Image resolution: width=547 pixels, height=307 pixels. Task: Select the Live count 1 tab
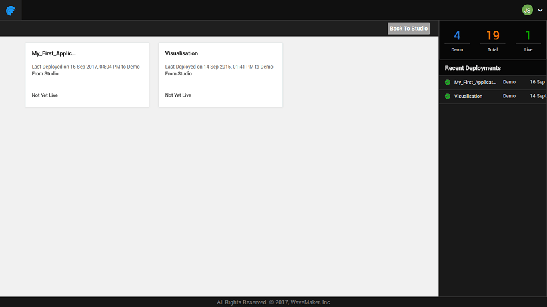[528, 40]
